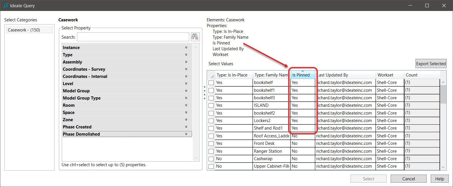
Task: Expand the Room property group
Action: coord(186,105)
